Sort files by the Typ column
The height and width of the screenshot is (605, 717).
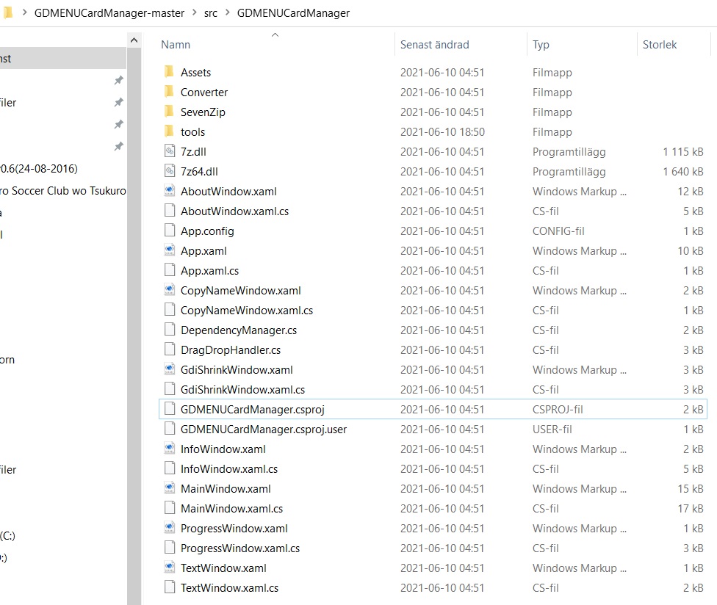[541, 45]
